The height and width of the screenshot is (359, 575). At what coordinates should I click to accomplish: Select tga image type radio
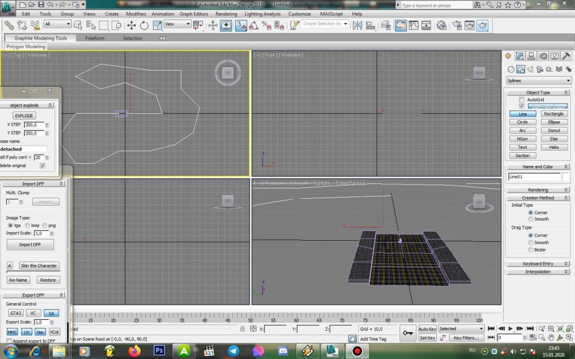[x=10, y=225]
